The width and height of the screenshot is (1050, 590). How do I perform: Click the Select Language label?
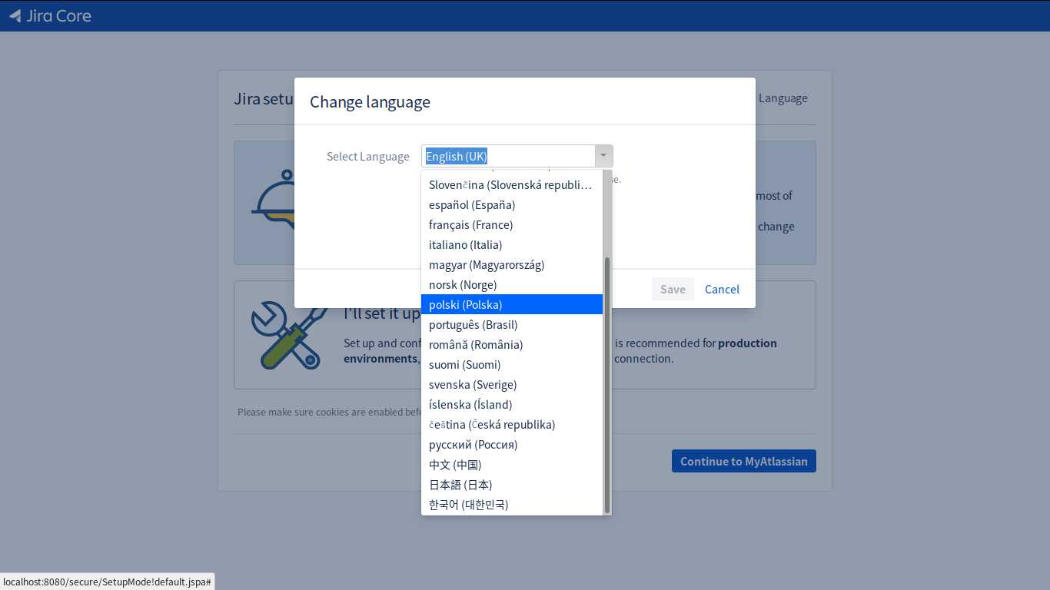click(368, 156)
